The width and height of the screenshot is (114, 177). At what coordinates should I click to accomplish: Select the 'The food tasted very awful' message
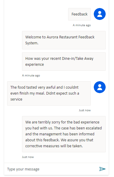click(x=49, y=93)
